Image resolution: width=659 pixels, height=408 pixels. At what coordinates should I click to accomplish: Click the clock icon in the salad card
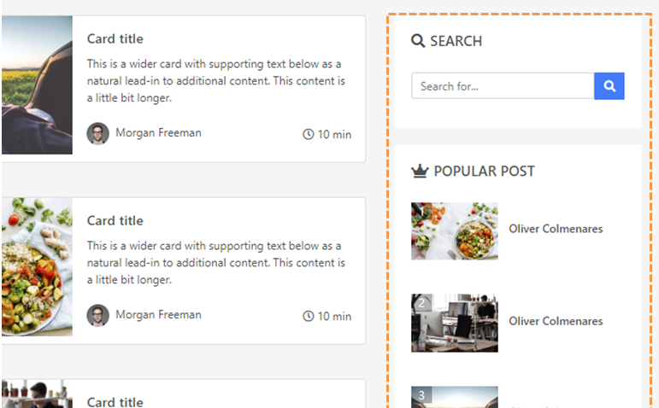pyautogui.click(x=309, y=316)
